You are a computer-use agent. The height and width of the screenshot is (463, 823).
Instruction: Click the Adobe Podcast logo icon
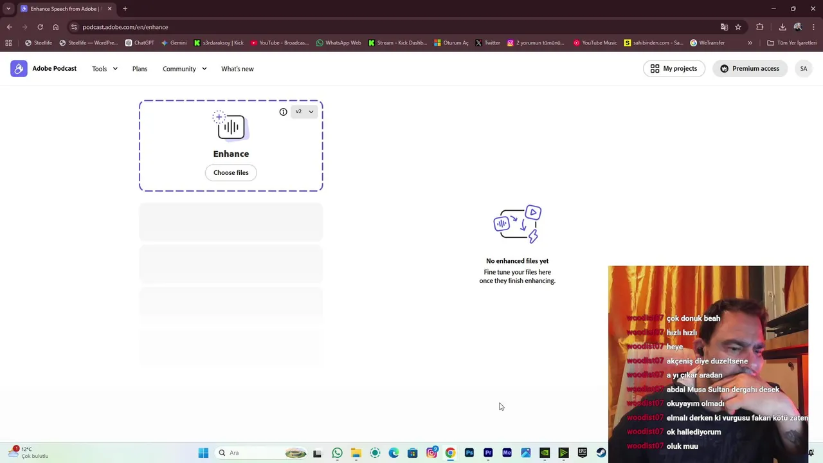pyautogui.click(x=19, y=69)
